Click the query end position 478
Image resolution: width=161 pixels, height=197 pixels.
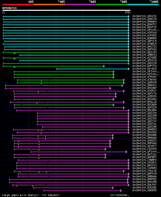[127, 12]
